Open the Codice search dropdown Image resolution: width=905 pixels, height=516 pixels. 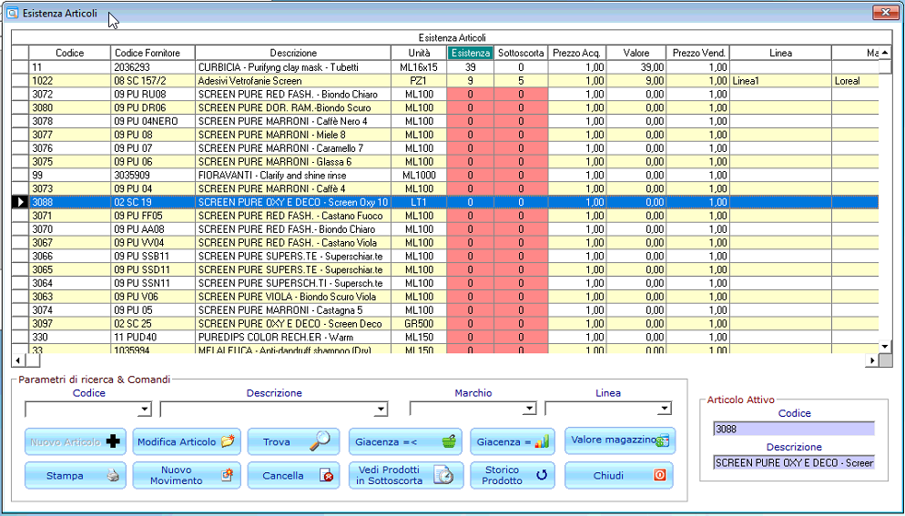coord(144,410)
